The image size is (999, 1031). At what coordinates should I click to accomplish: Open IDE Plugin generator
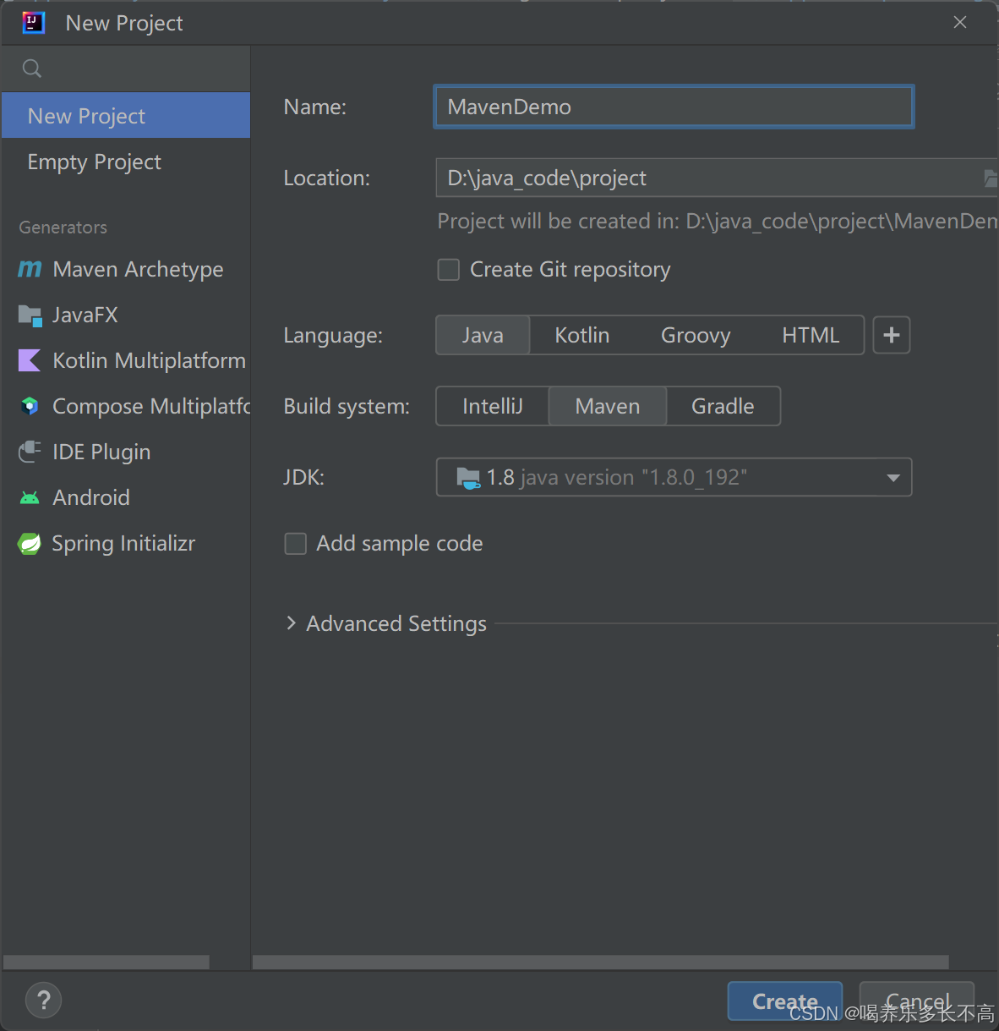click(x=125, y=452)
